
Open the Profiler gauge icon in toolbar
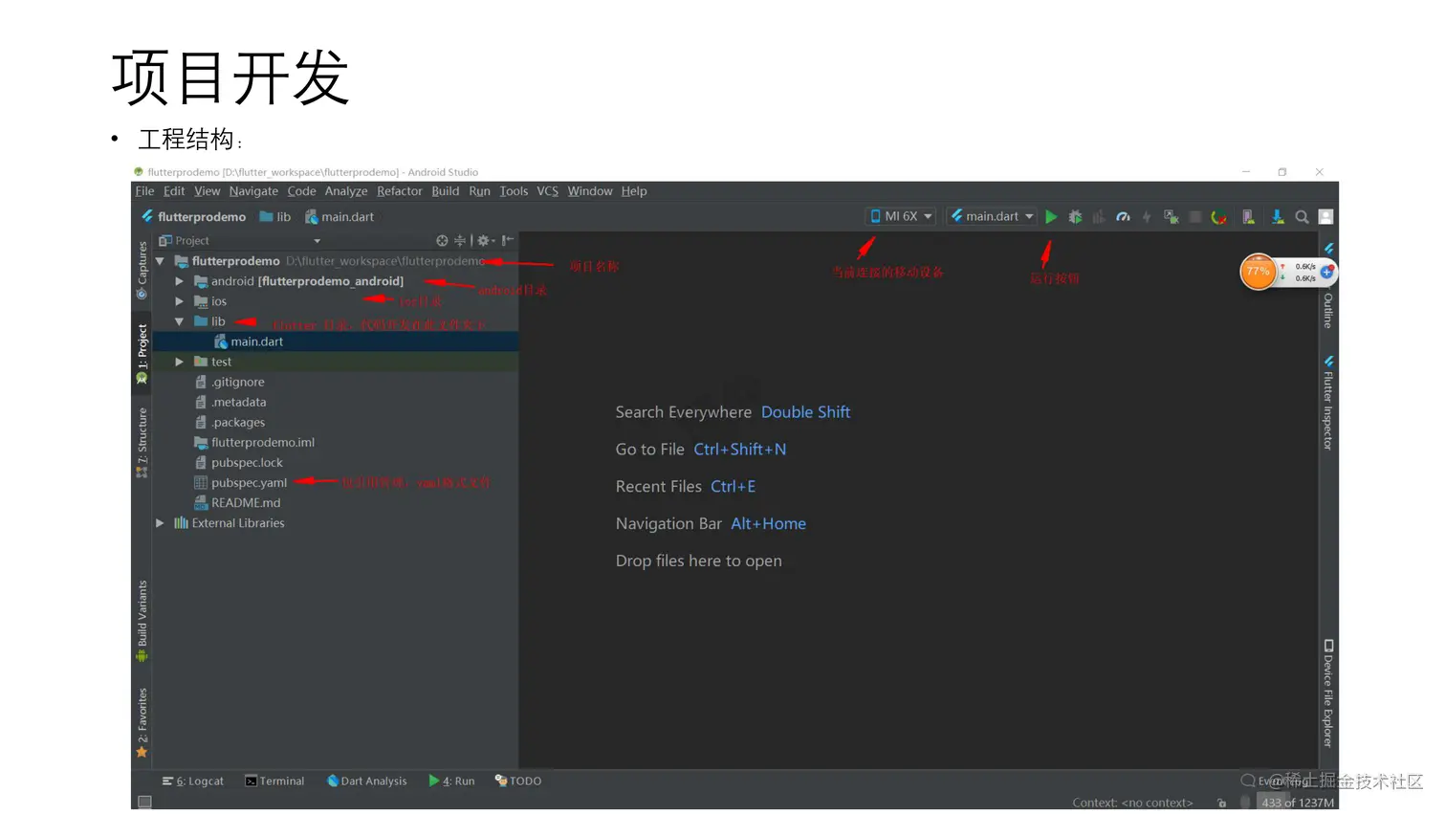click(x=1123, y=216)
